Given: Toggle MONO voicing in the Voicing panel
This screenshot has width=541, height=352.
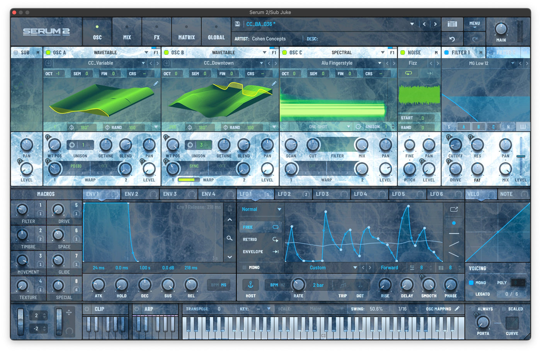Looking at the screenshot, I should pyautogui.click(x=472, y=283).
